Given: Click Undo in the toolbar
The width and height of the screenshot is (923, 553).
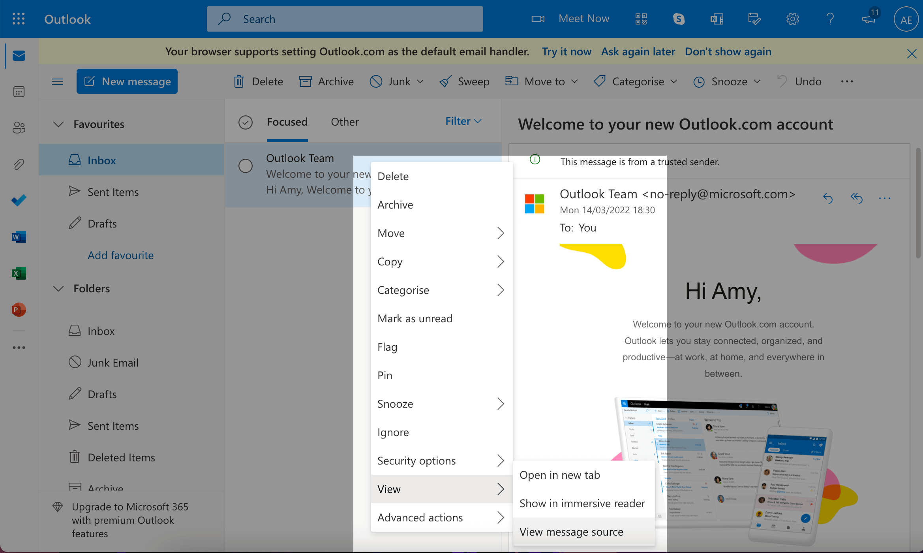Looking at the screenshot, I should coord(800,81).
